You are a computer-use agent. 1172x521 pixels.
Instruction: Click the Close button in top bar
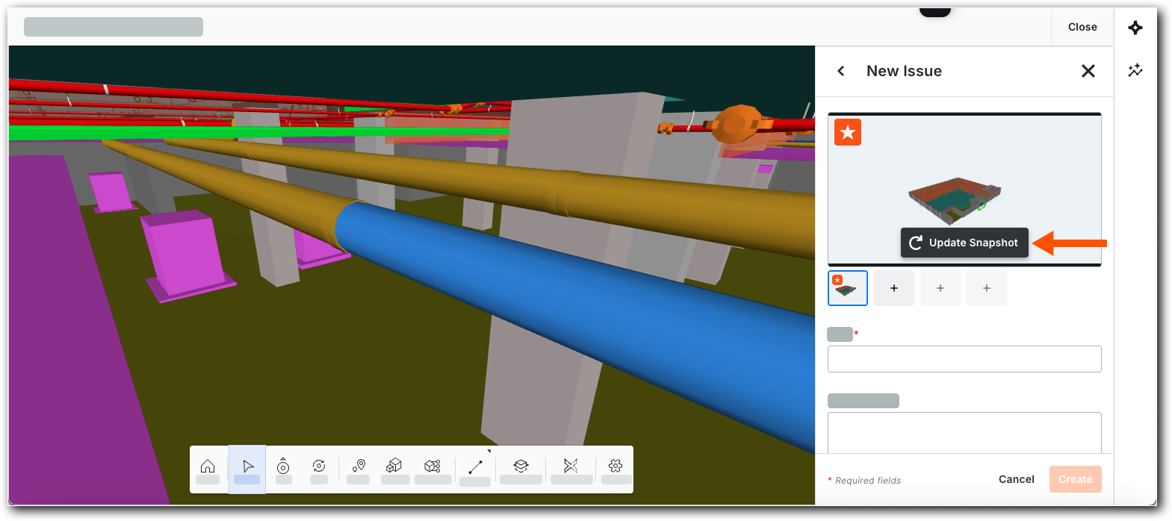pos(1082,27)
